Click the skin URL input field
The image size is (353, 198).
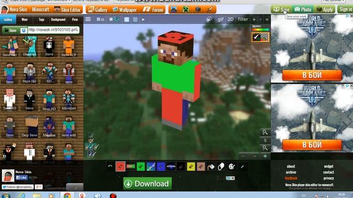coord(54,30)
